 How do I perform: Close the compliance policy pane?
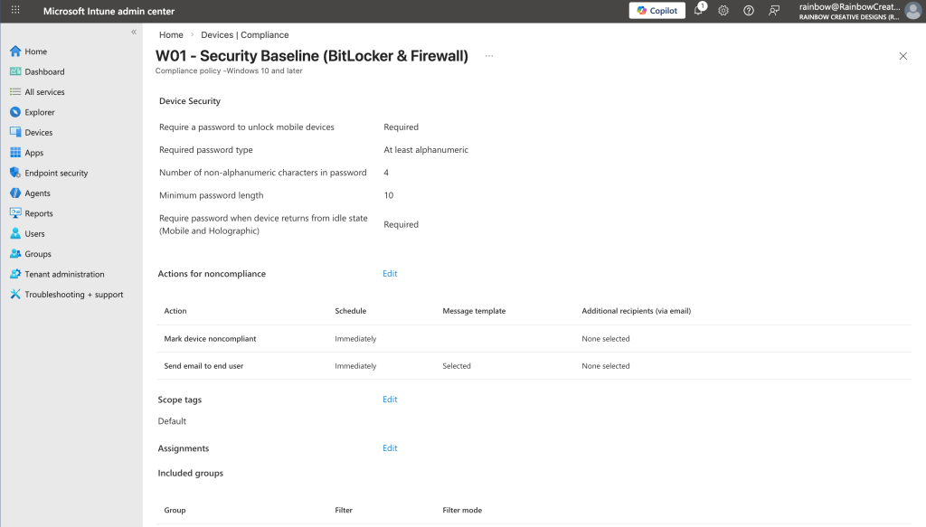point(902,56)
